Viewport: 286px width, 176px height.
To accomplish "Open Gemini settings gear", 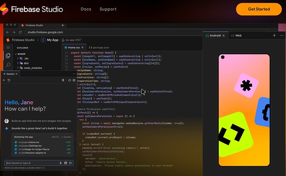I will tap(74, 80).
